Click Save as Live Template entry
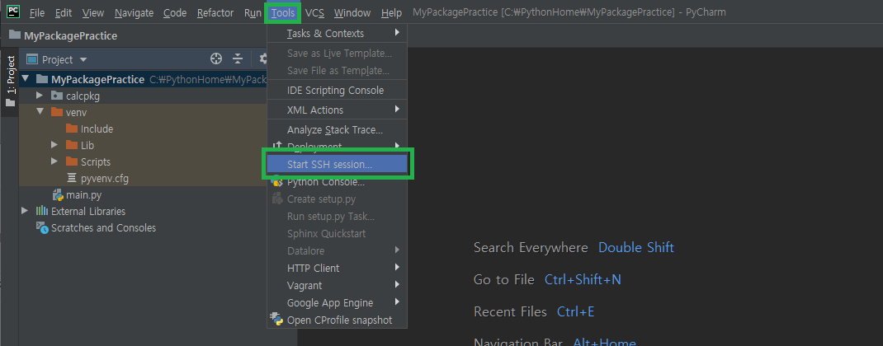Screen dimensions: 883x346 [338, 54]
